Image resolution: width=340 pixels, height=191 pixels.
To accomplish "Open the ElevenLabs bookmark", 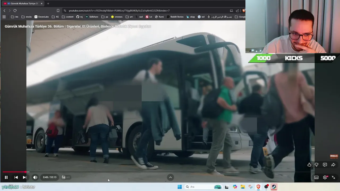I will tap(42, 17).
